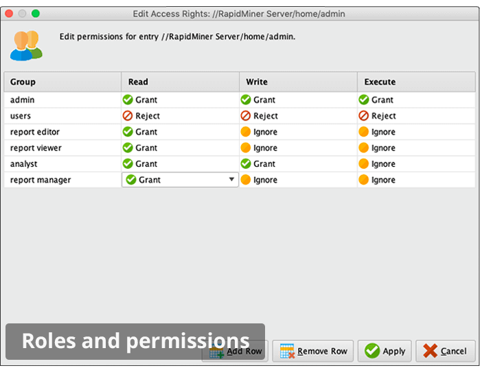Click the Remove Row table icon
Screen dimensions: 480x379
[287, 351]
